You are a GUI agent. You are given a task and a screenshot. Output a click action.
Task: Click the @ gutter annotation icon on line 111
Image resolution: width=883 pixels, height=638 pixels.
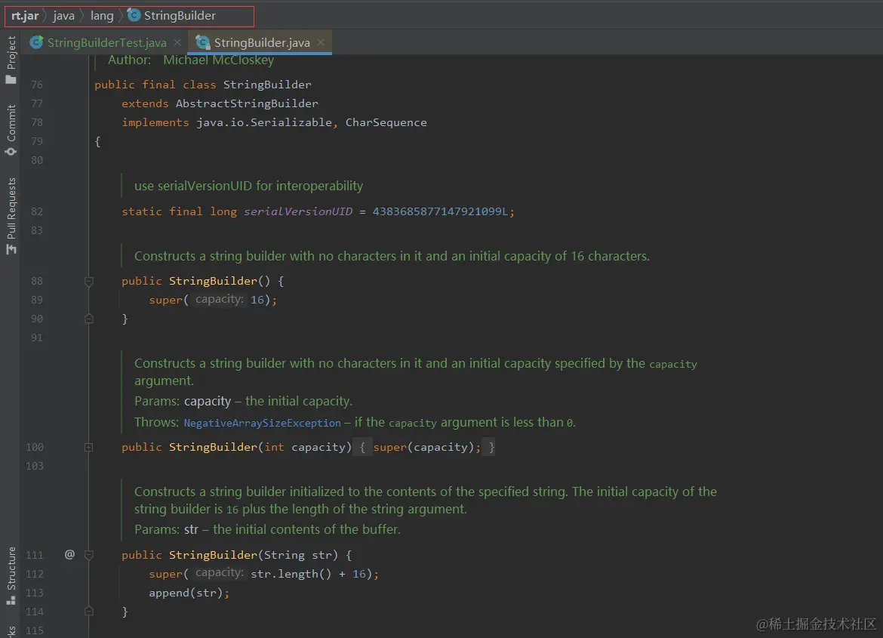tap(69, 555)
